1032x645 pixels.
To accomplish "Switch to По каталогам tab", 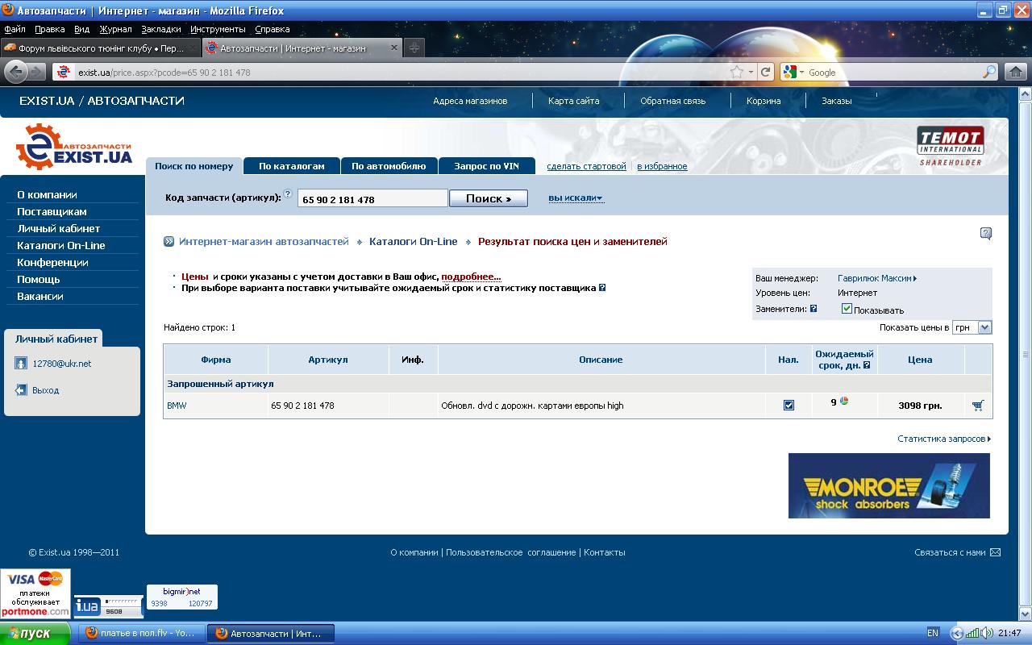I will [292, 166].
